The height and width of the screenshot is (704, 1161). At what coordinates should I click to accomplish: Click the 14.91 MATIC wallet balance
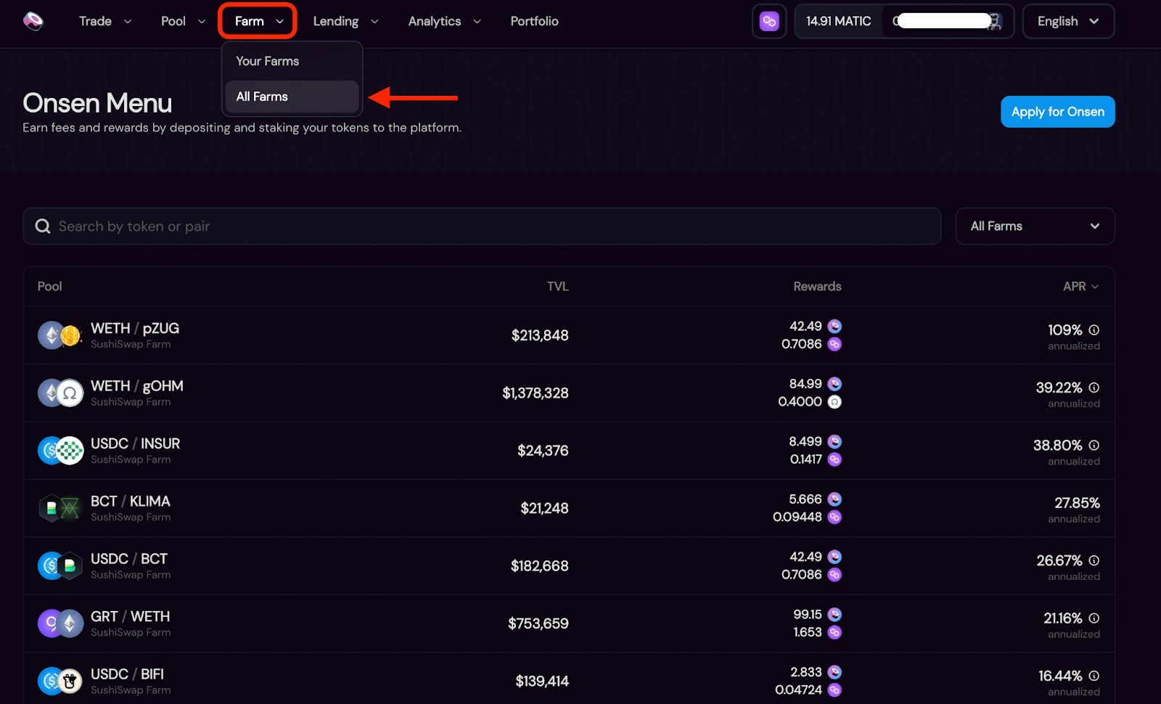click(x=838, y=21)
